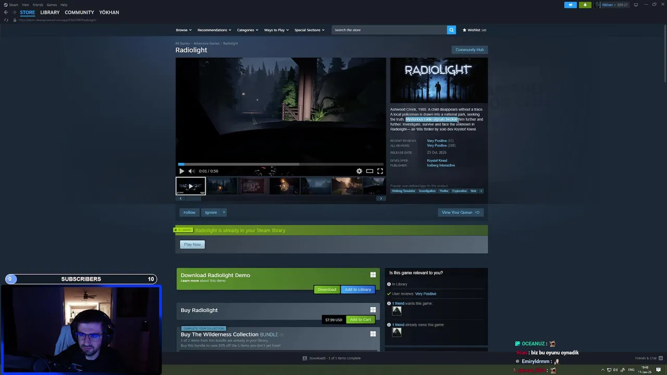Open the green notifications bell
The width and height of the screenshot is (667, 375).
coord(585,5)
